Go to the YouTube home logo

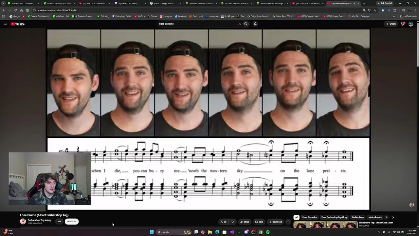18,24
